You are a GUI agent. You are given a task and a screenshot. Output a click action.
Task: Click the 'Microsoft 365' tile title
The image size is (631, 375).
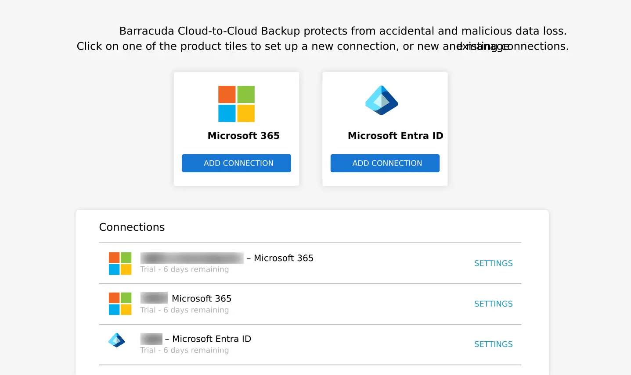click(x=244, y=136)
